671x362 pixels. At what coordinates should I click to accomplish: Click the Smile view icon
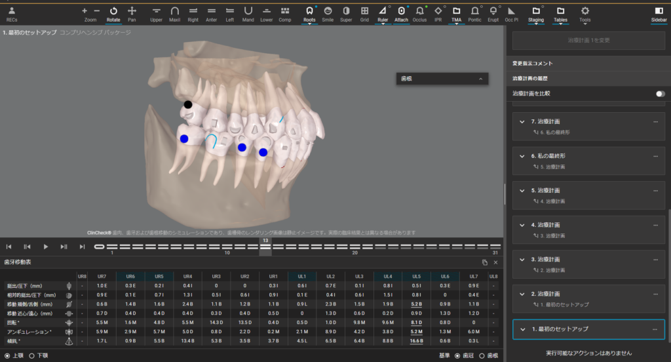[x=328, y=14]
